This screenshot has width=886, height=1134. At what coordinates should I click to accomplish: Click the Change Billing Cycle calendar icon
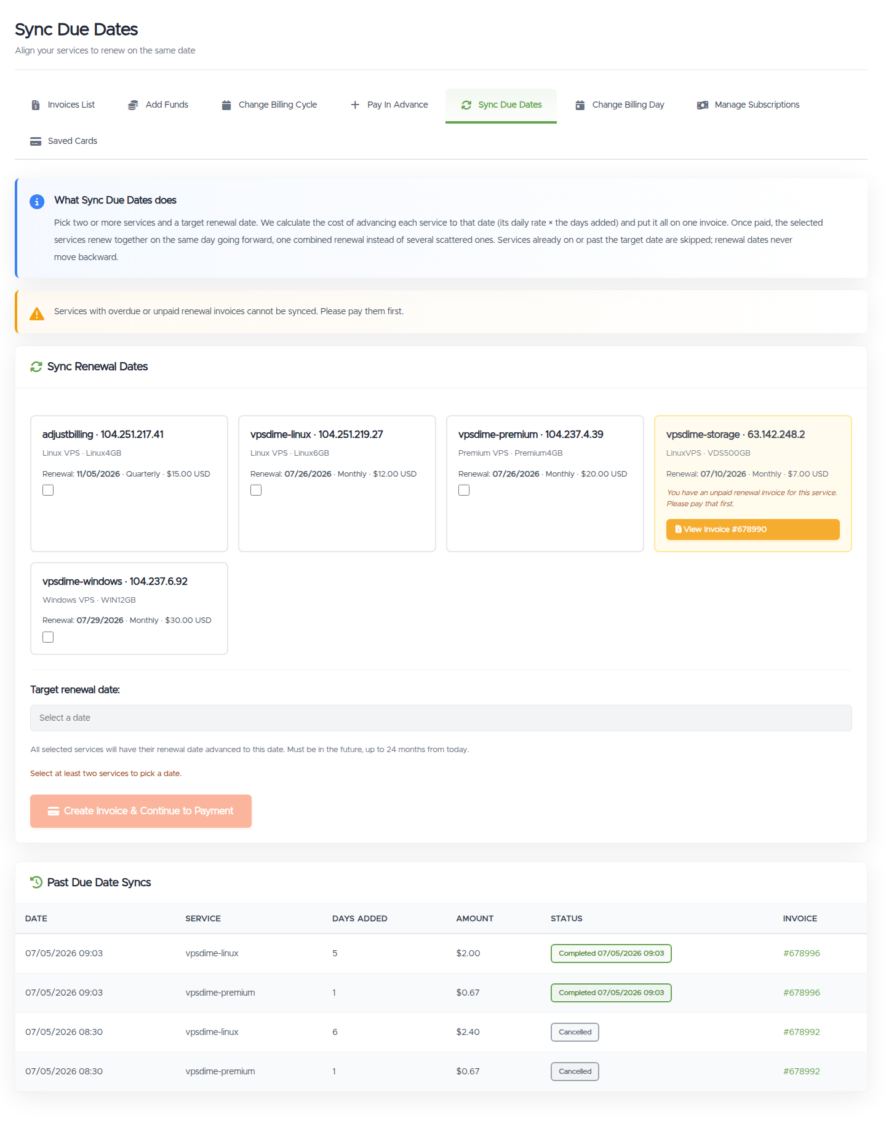click(x=226, y=105)
